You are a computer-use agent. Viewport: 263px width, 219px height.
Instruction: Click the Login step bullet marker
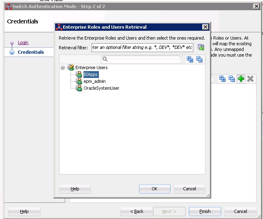[12, 43]
